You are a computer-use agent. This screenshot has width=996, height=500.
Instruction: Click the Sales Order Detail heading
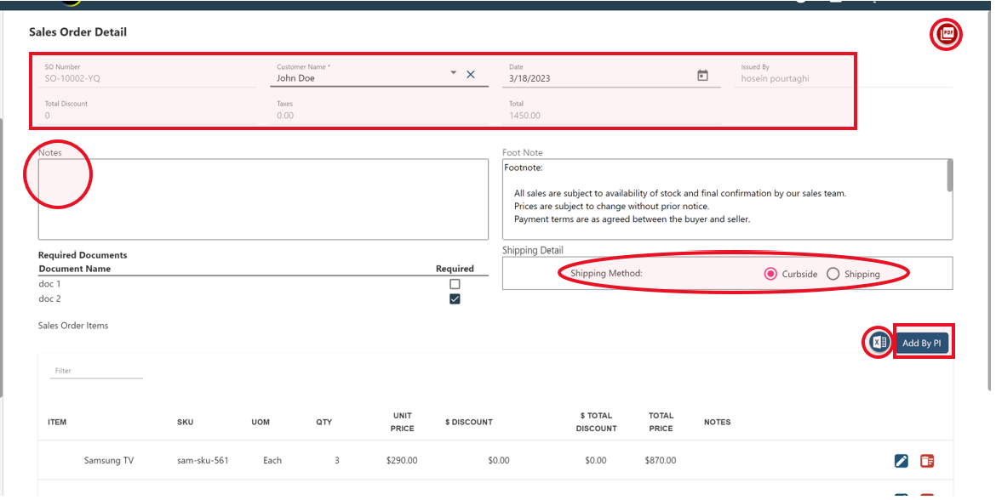(x=77, y=31)
